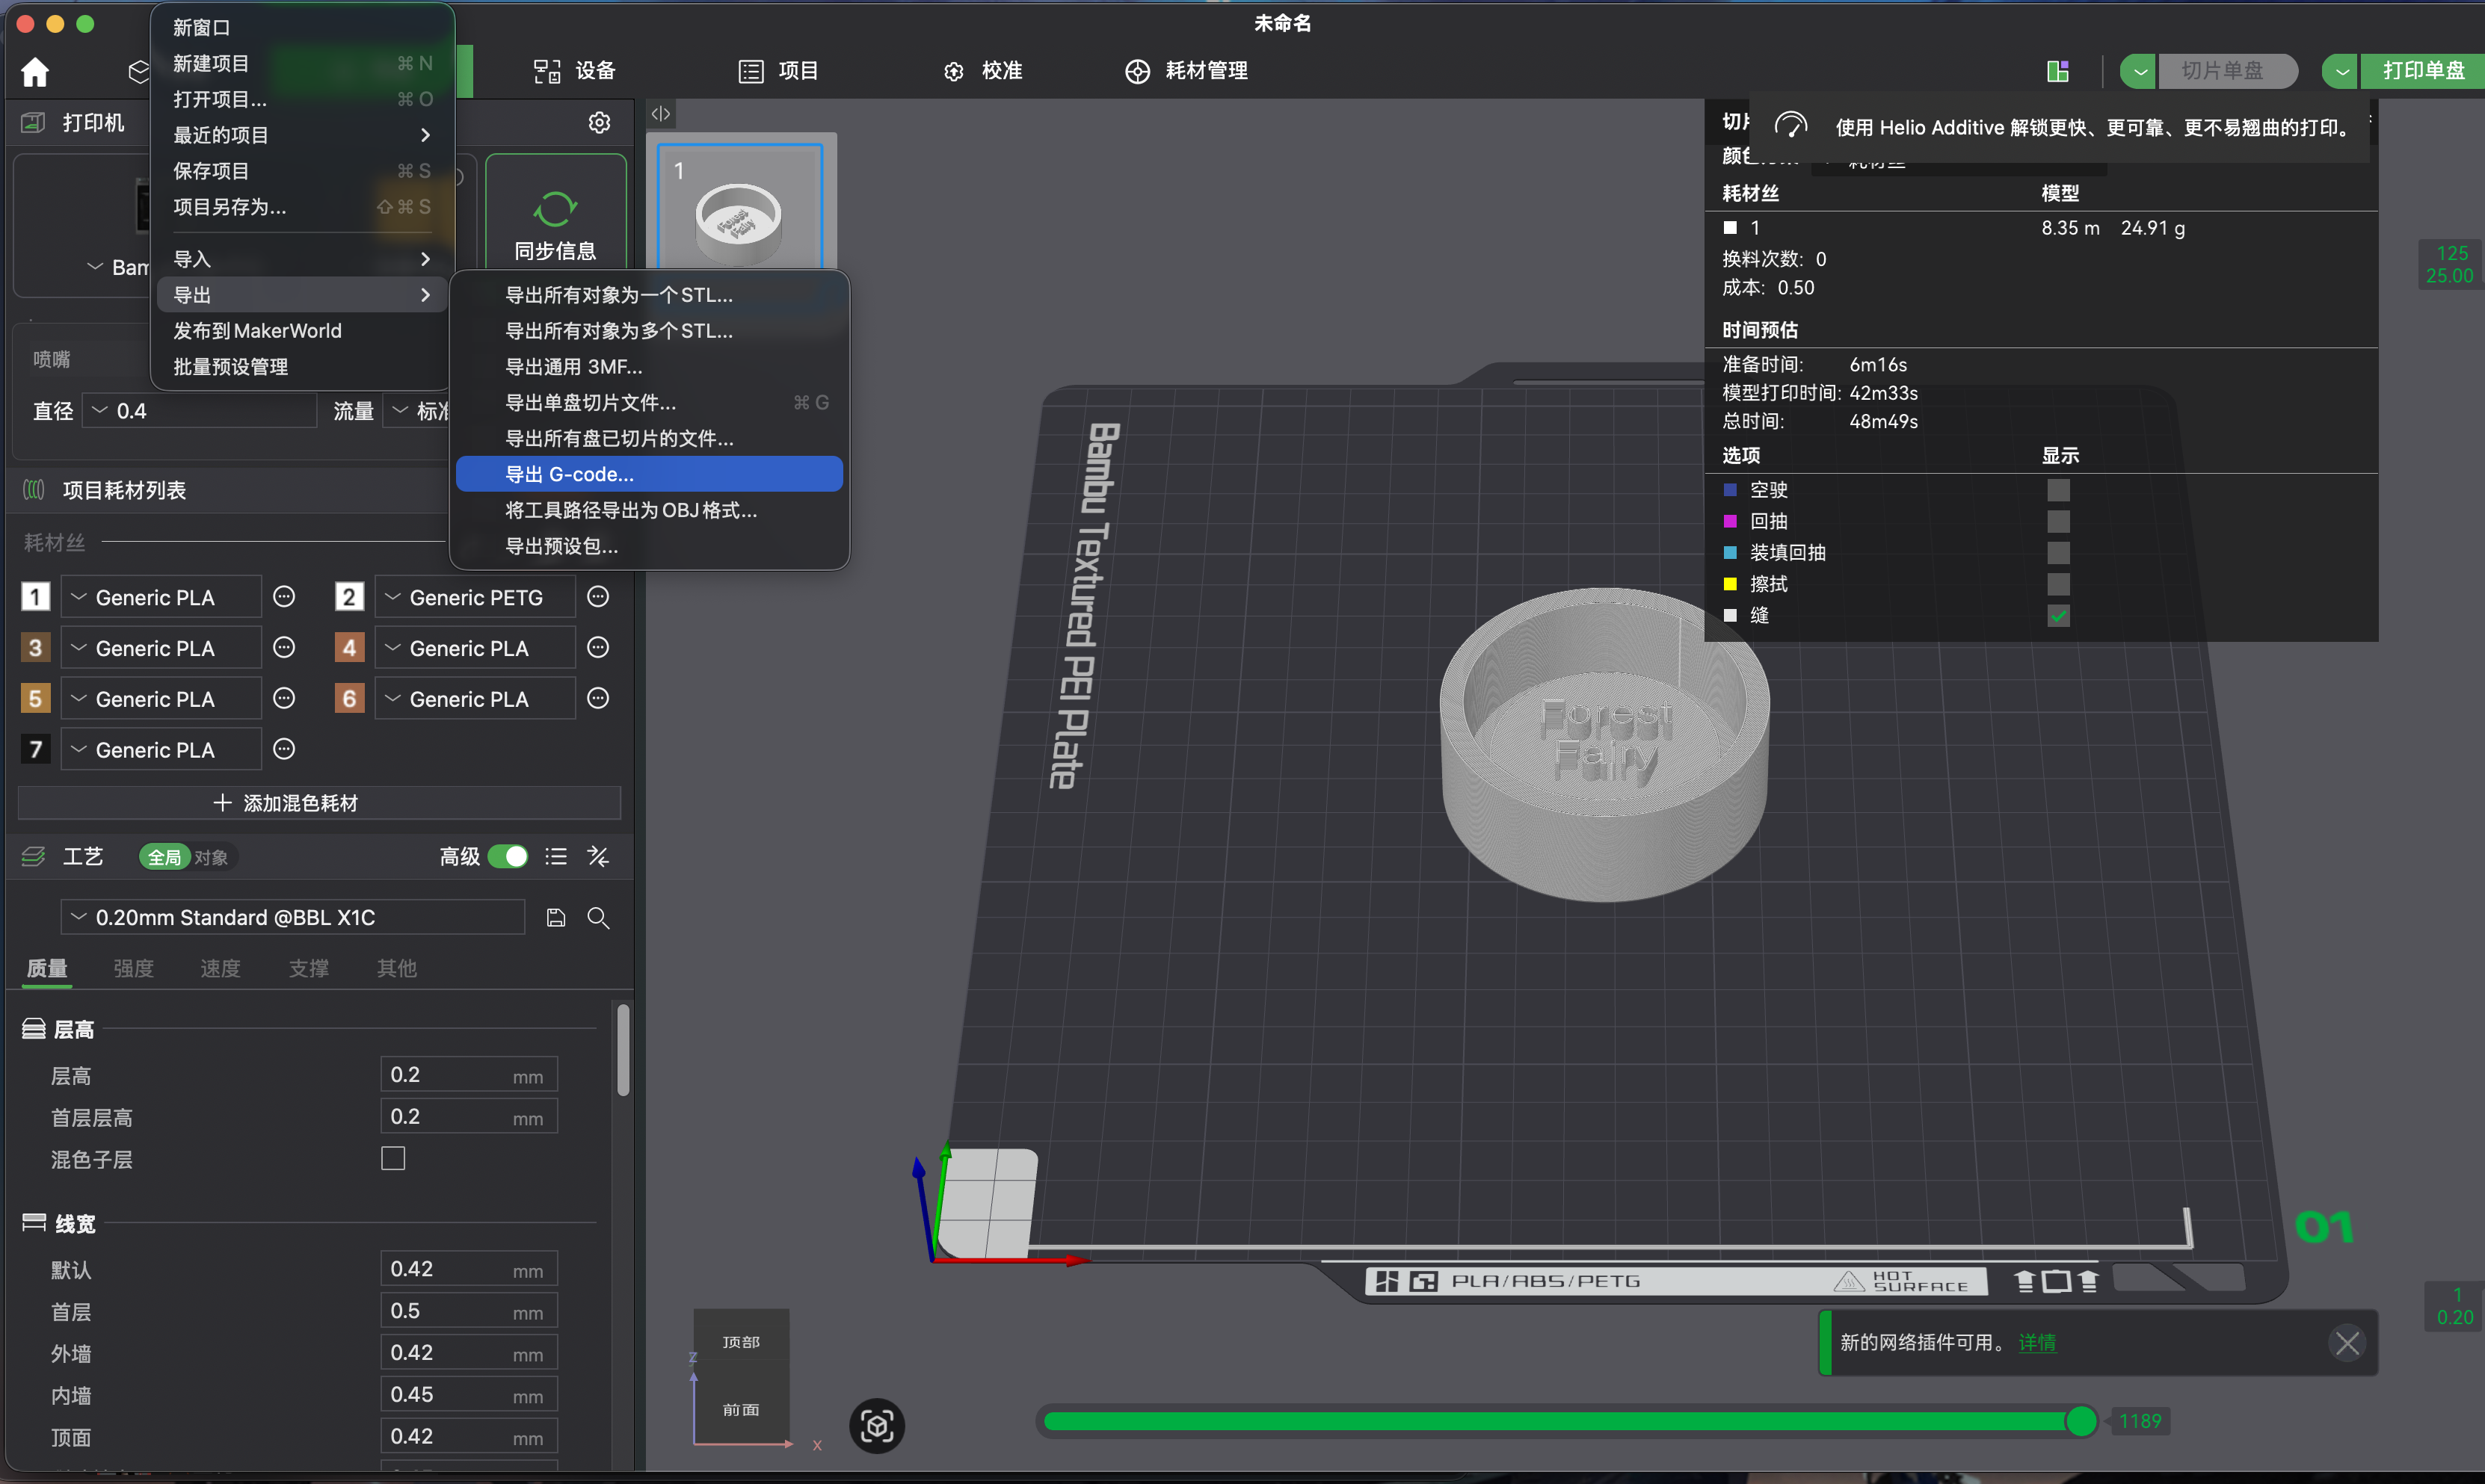
Task: Go to the home screen icon
Action: (35, 71)
